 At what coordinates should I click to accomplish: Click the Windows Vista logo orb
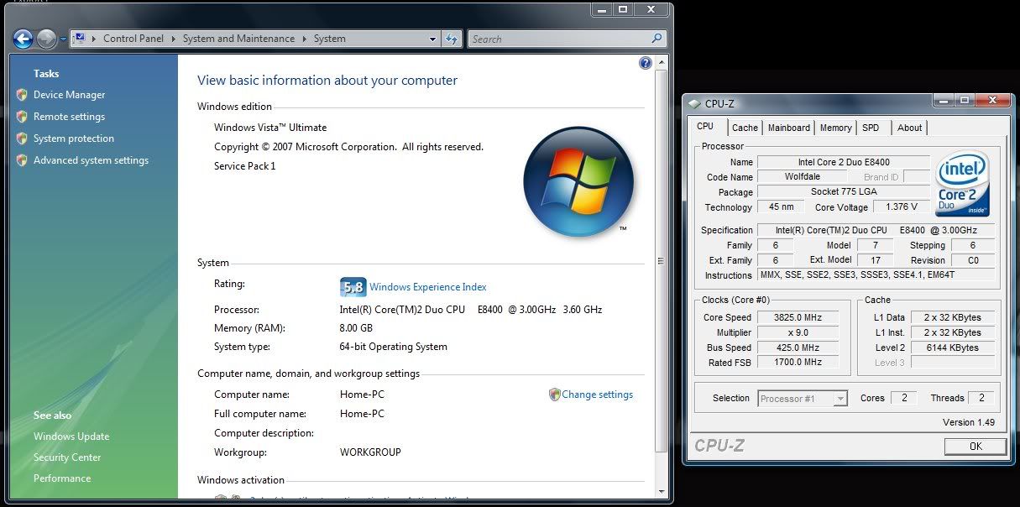578,181
